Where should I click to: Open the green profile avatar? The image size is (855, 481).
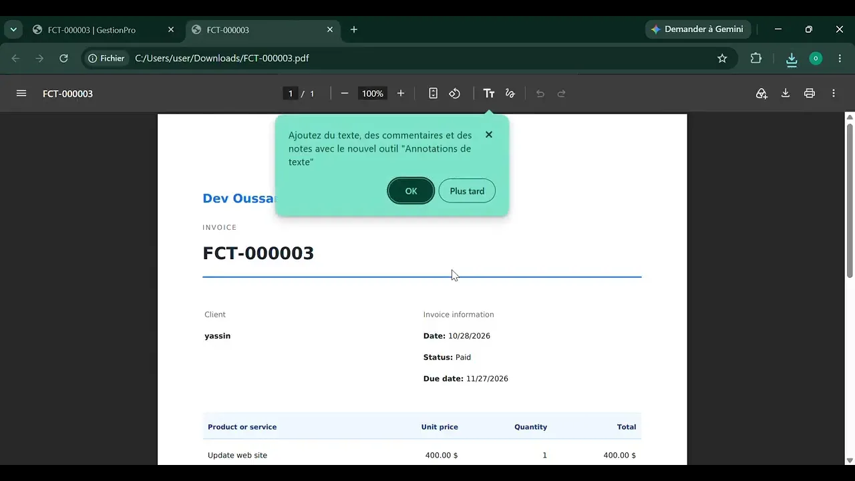[x=816, y=58]
